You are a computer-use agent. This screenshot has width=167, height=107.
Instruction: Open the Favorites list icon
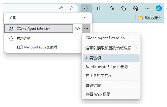(x=111, y=8)
